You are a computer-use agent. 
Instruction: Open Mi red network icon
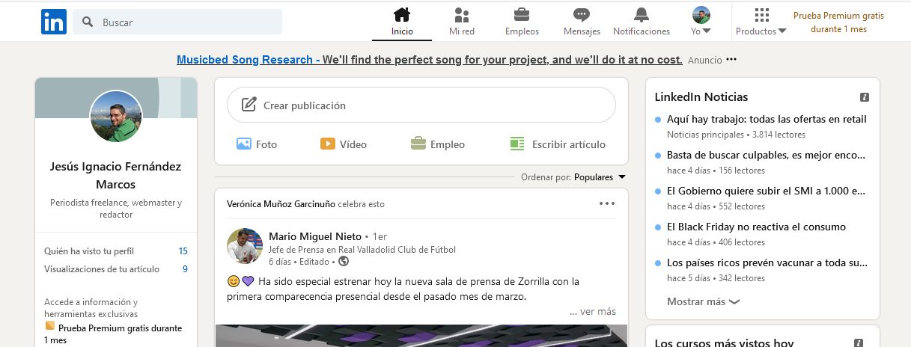click(x=462, y=14)
